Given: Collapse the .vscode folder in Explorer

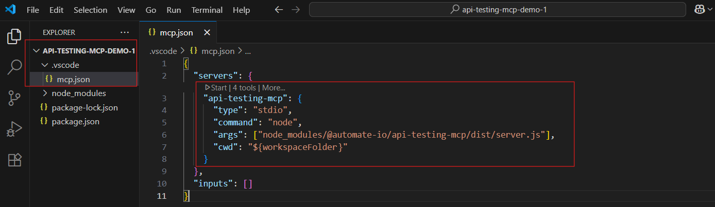Looking at the screenshot, I should [x=84, y=65].
